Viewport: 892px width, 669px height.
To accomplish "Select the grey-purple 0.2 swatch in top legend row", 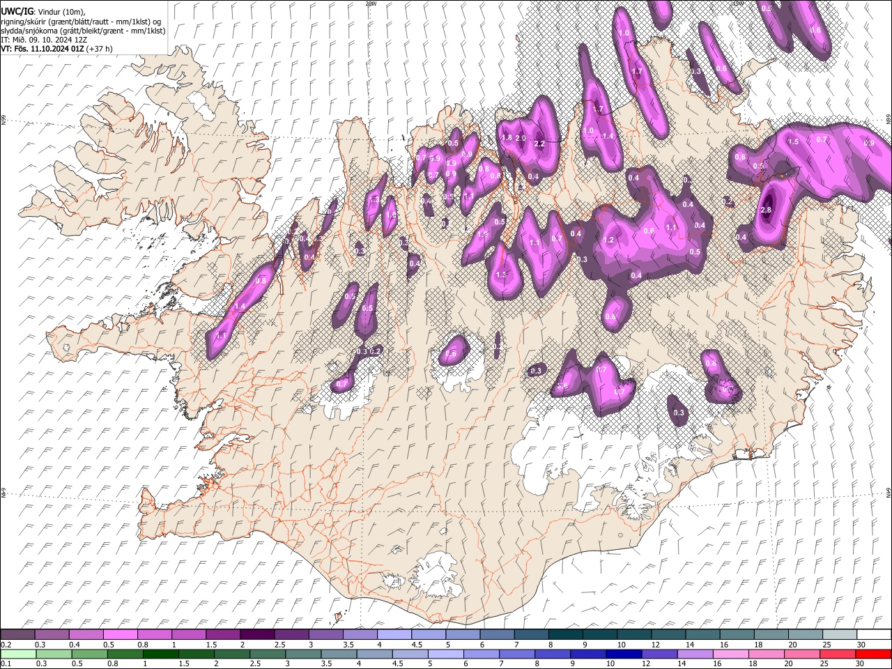I will pos(17,634).
